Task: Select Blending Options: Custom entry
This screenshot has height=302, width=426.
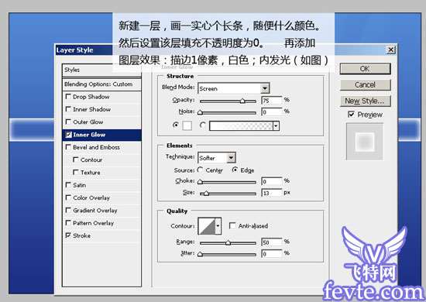Action: [101, 84]
